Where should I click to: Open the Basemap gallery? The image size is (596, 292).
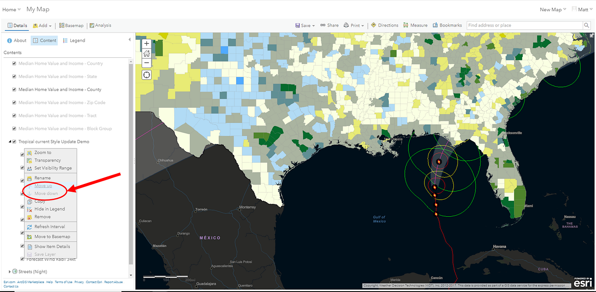71,25
